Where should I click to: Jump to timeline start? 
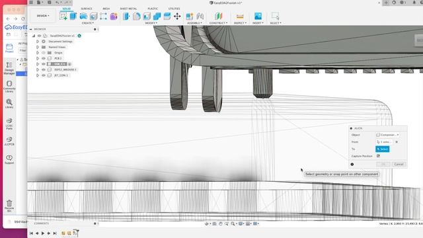pos(31,233)
